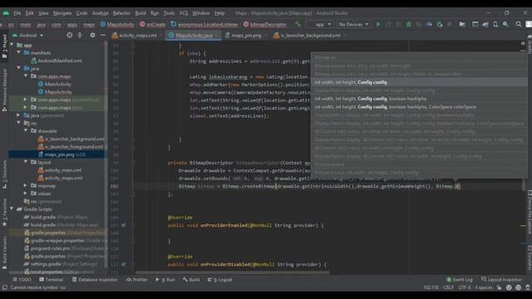Open the Layout Inspector
The width and height of the screenshot is (532, 299).
click(x=501, y=280)
